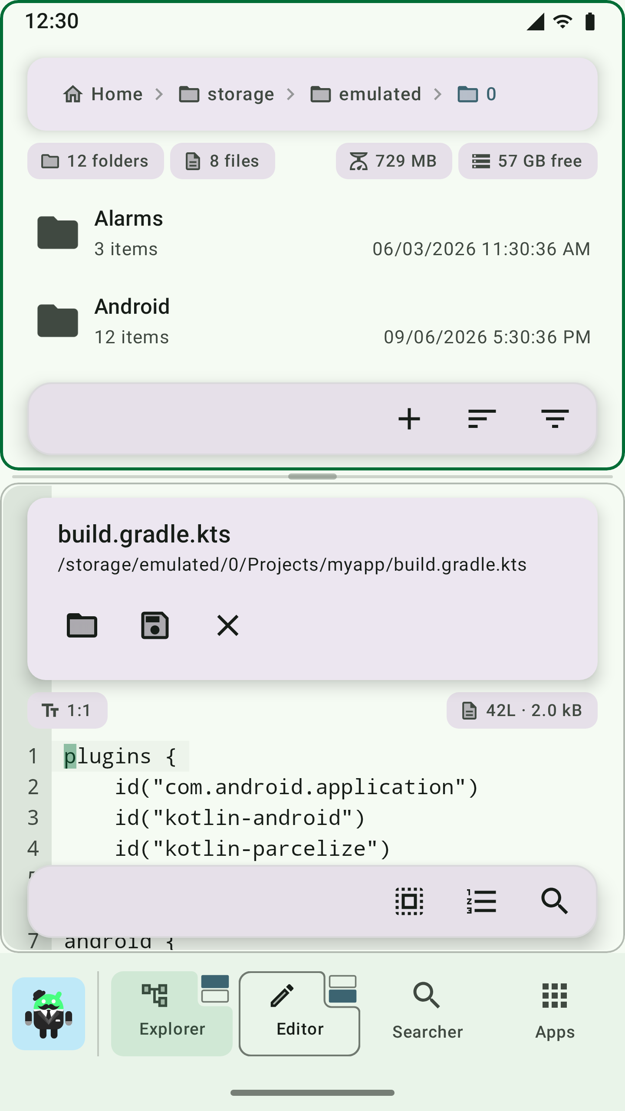Click line 2 com.android.application code
The width and height of the screenshot is (625, 1111).
tap(296, 787)
